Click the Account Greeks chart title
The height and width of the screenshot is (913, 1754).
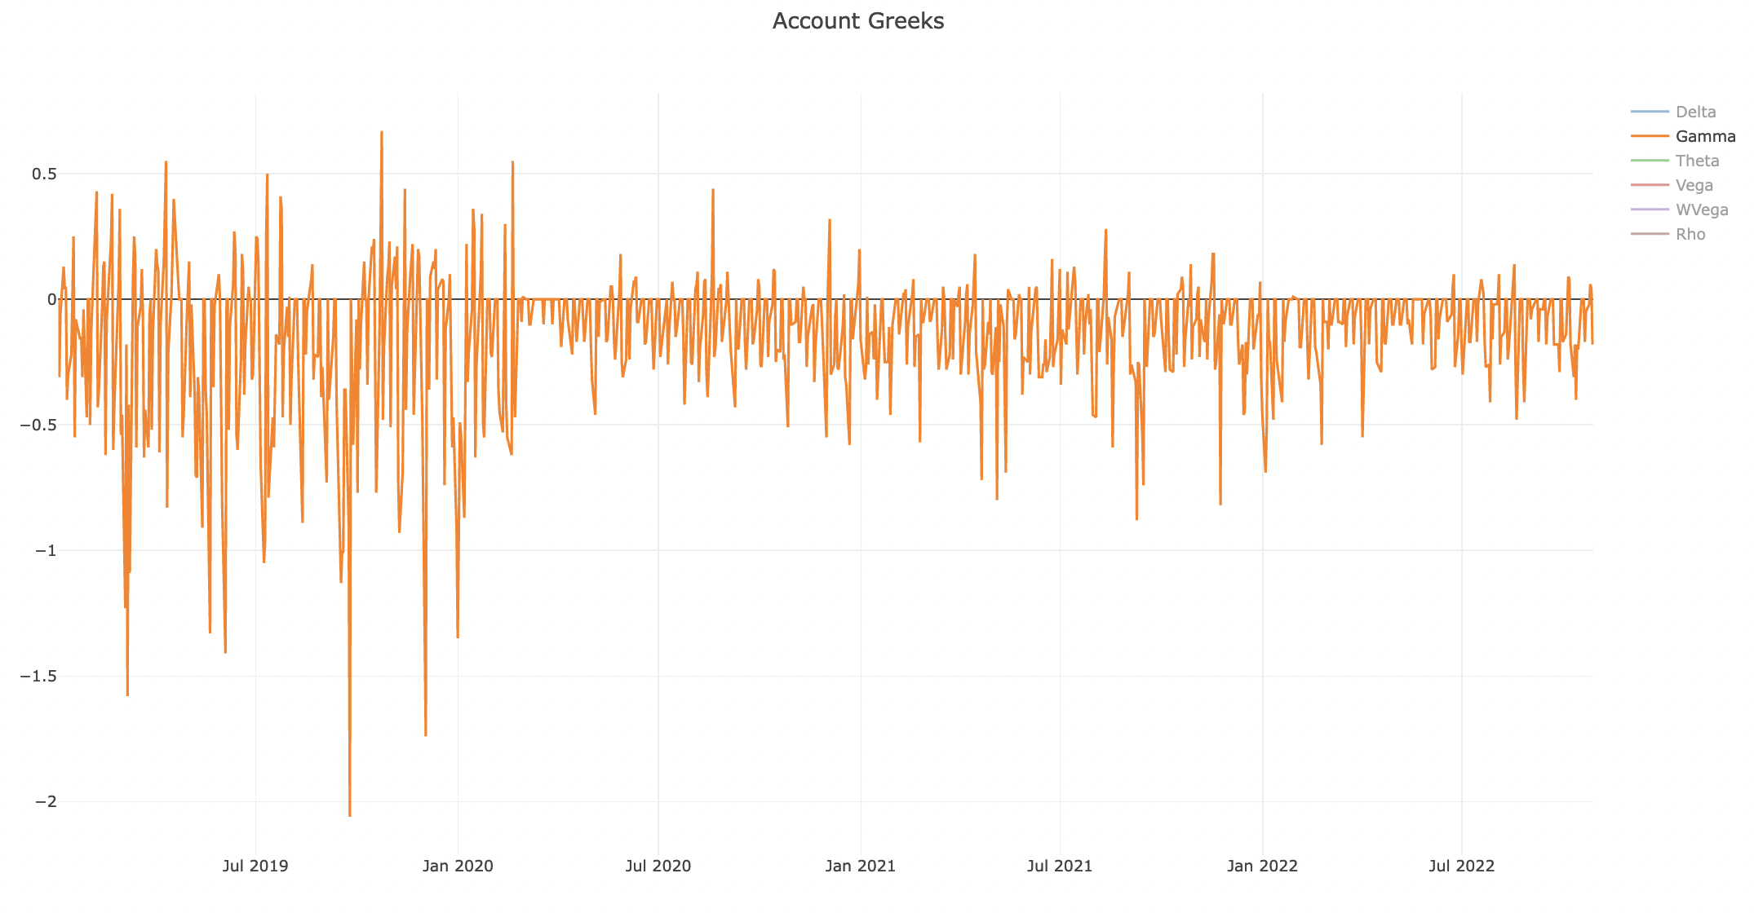click(857, 21)
